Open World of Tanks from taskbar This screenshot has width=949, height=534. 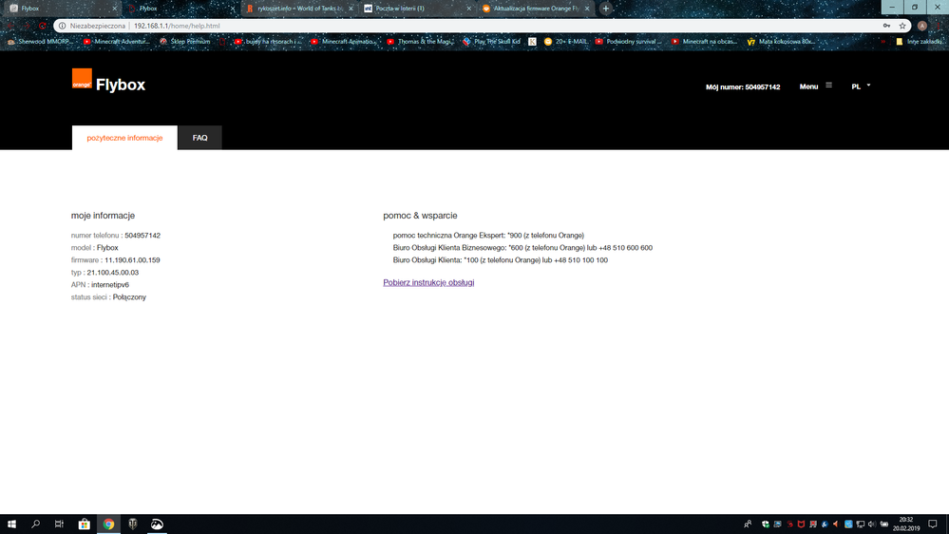click(x=133, y=524)
